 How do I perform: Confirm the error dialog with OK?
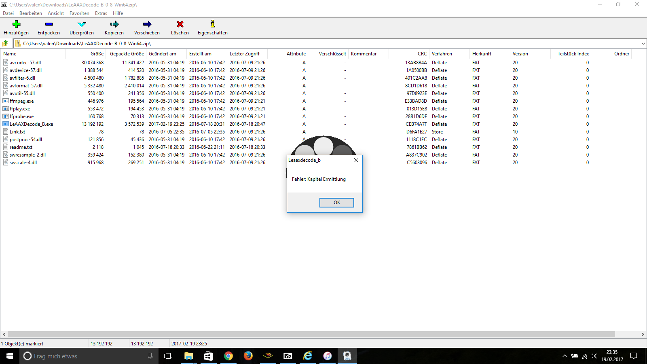click(336, 203)
